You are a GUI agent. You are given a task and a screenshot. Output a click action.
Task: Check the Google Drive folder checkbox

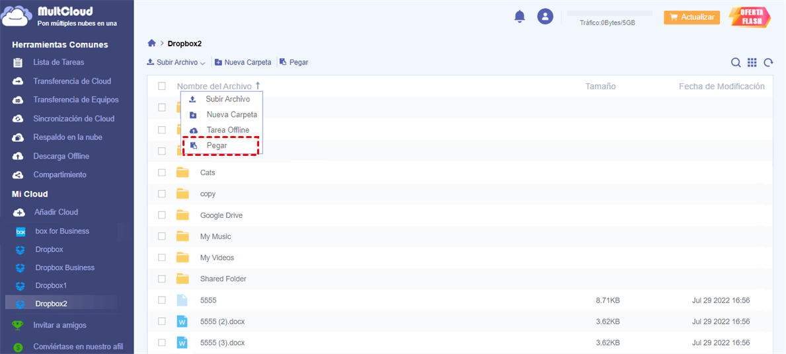pos(162,215)
